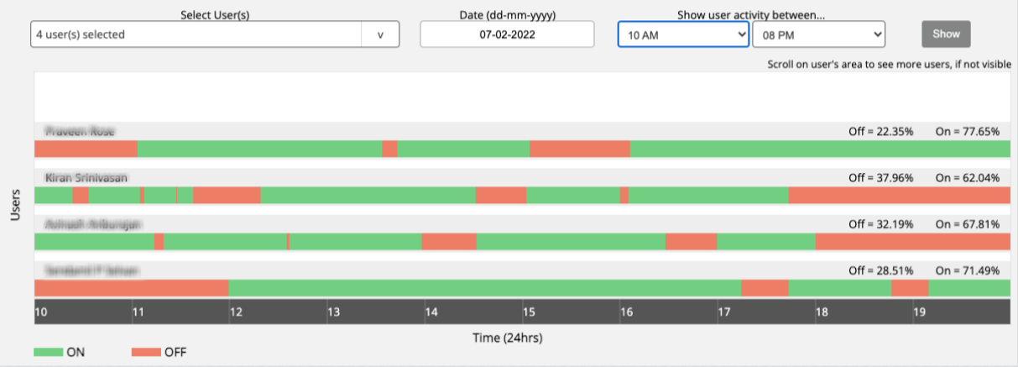Click the Off = 37.96% label
1018x367 pixels.
tap(881, 178)
